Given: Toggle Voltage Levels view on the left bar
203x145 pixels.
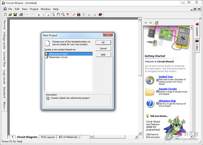Looking at the screenshot, I should tap(4, 40).
